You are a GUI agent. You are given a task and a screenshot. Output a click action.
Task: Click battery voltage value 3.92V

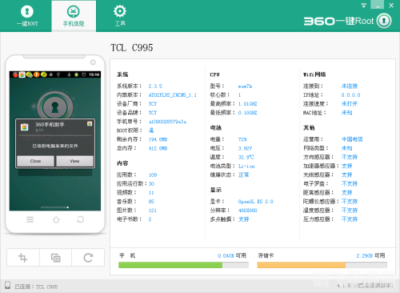(245, 148)
